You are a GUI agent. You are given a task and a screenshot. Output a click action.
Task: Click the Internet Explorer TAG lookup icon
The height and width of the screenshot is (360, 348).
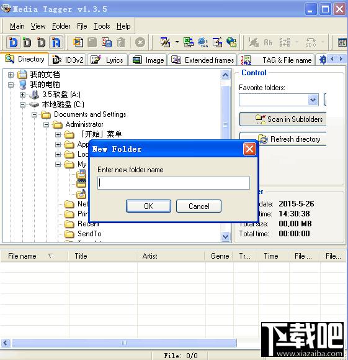tap(203, 42)
